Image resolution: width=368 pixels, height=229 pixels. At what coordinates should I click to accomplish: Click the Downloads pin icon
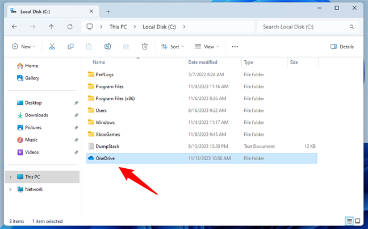[76, 115]
